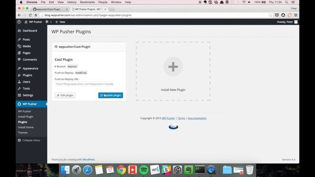Open Evernote from the dock
Viewport: 315px width, 177px height.
point(189,170)
